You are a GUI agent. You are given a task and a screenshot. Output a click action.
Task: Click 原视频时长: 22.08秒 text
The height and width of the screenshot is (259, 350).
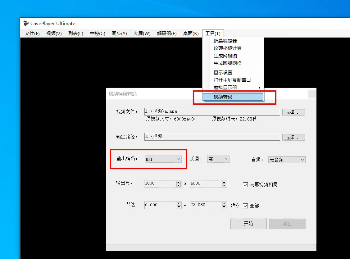[x=234, y=119]
